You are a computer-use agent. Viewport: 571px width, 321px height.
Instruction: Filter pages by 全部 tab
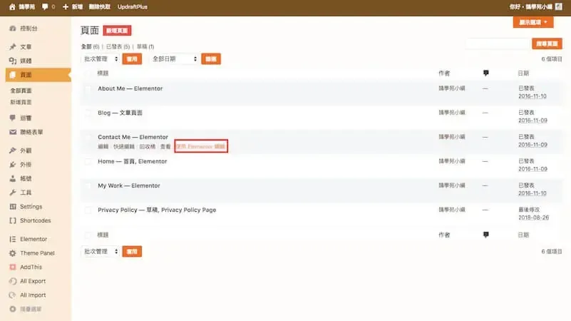[86, 46]
